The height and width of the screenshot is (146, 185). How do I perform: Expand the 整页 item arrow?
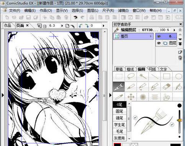point(151,36)
